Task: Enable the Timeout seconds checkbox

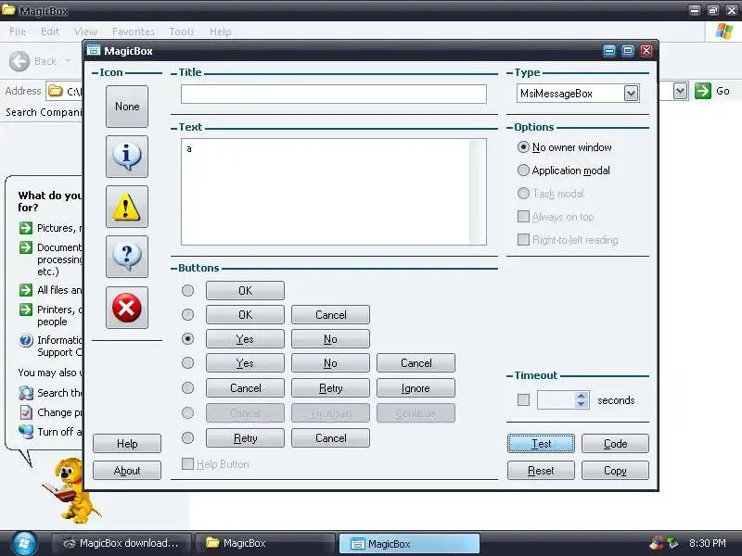Action: pyautogui.click(x=523, y=400)
